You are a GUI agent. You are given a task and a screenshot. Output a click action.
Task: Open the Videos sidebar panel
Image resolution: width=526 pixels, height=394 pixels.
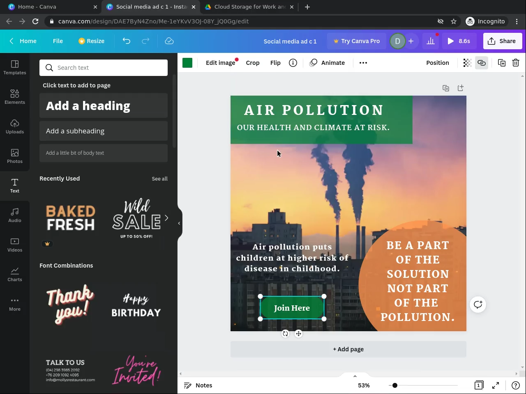point(15,245)
